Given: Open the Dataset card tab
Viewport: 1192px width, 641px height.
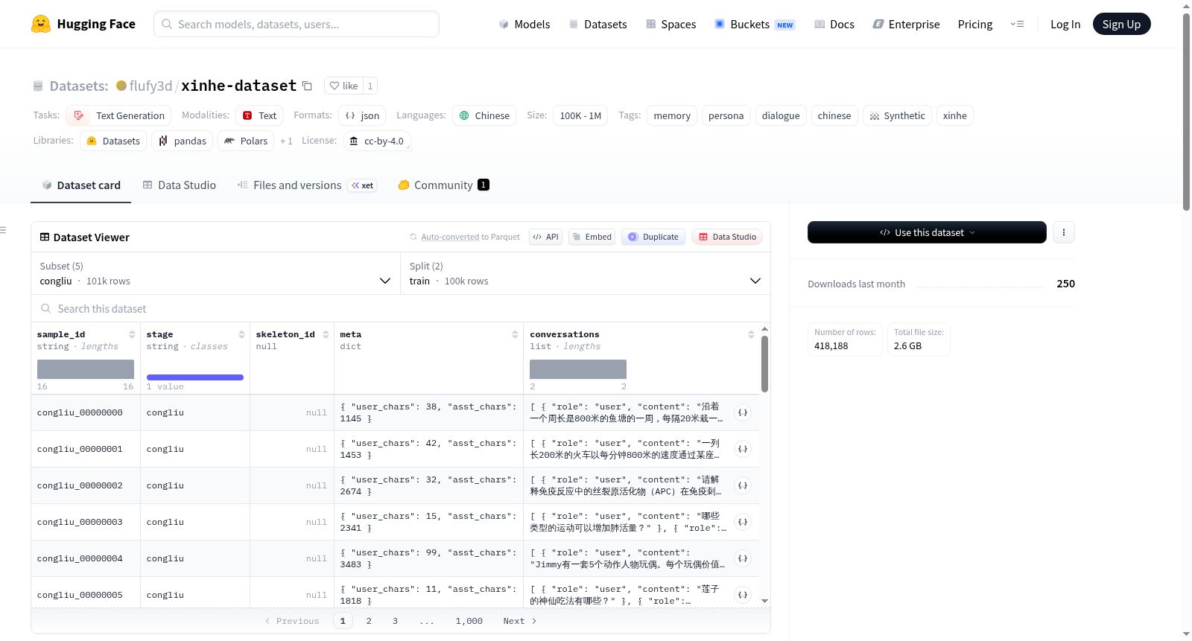Looking at the screenshot, I should (80, 185).
